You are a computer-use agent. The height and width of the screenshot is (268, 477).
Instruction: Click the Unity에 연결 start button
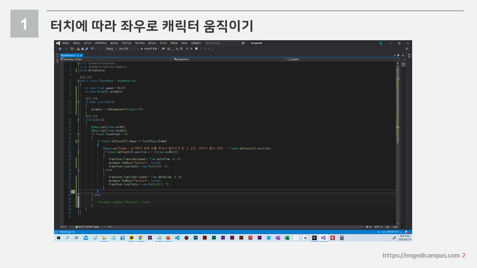(148, 49)
